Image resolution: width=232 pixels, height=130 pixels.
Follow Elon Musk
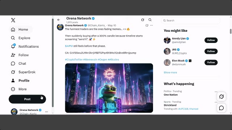click(x=211, y=62)
